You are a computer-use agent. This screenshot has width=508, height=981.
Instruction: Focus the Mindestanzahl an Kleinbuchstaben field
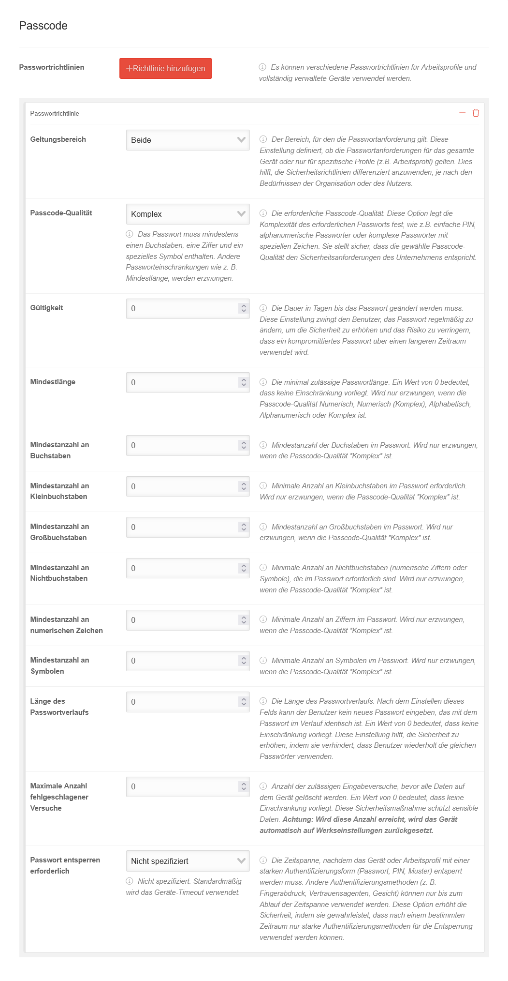[x=182, y=486]
